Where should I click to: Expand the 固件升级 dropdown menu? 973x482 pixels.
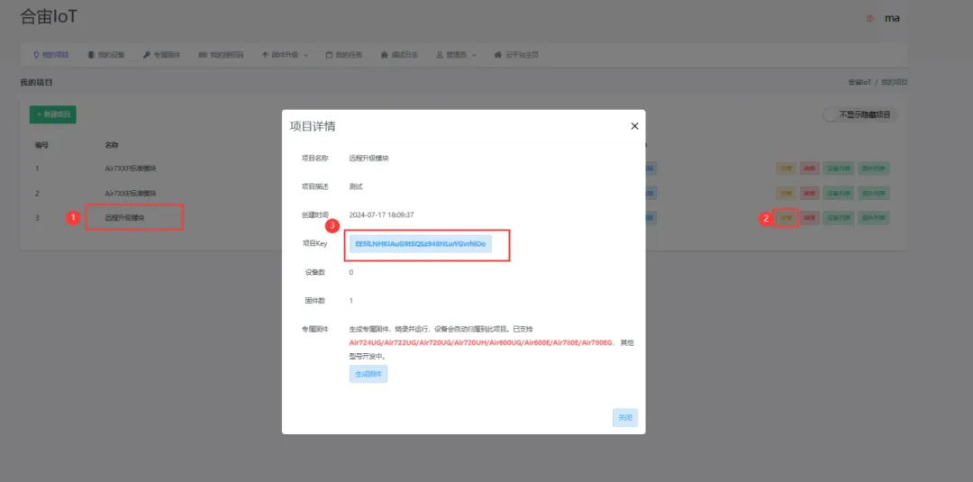[285, 55]
